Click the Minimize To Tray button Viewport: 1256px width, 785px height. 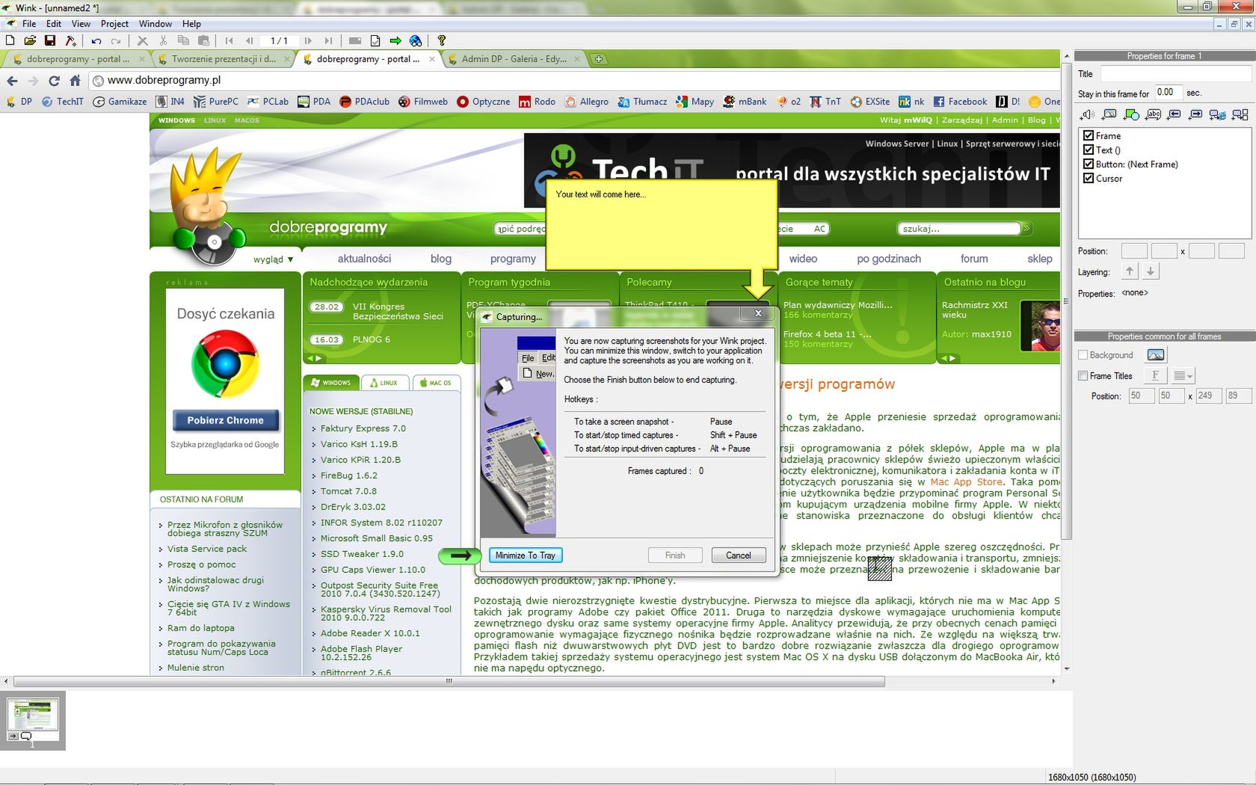point(525,555)
